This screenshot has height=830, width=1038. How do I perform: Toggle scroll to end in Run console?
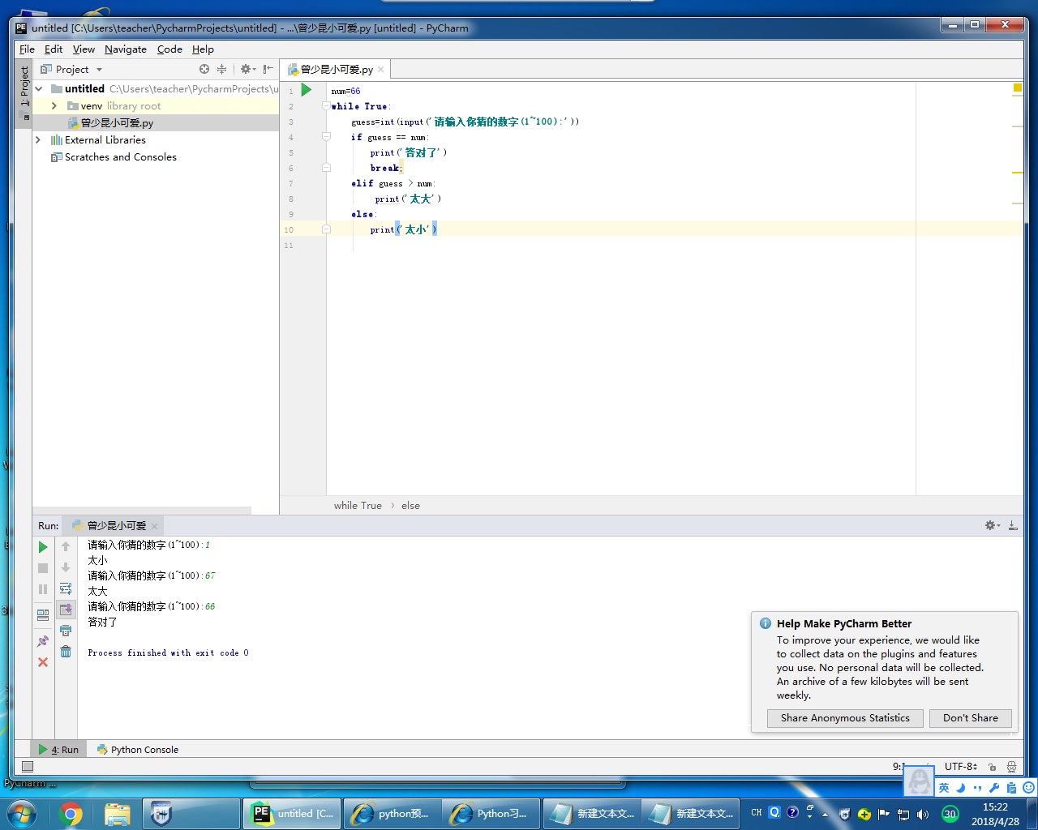point(66,610)
